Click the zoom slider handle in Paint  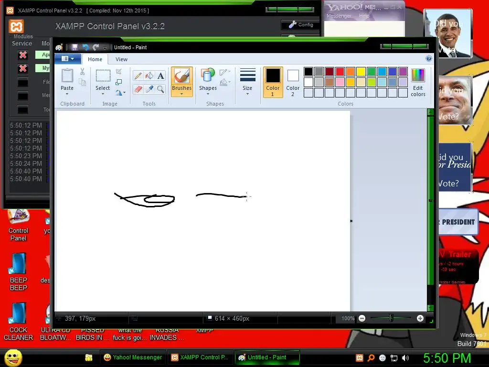(x=391, y=318)
